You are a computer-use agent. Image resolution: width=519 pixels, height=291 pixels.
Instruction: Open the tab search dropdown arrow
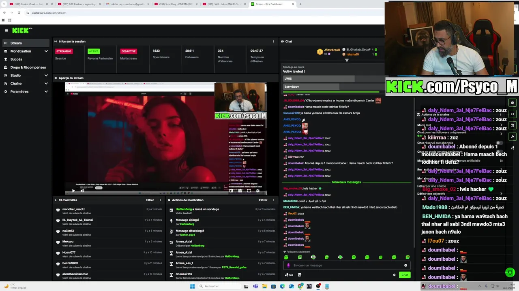click(x=4, y=4)
